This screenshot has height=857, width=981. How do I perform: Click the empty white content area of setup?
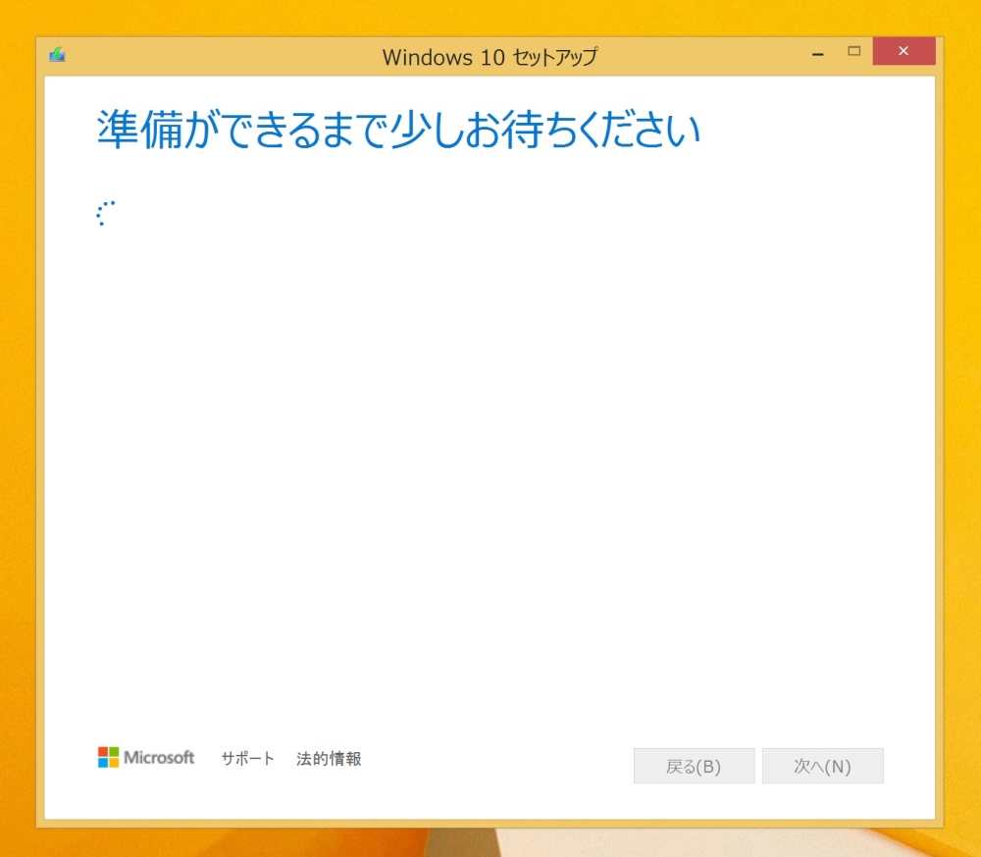coord(490,442)
